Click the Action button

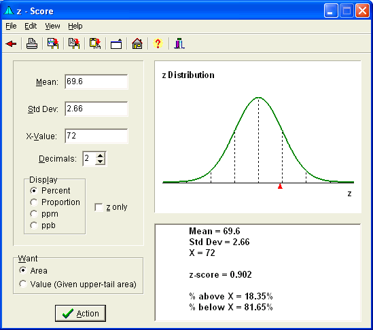pos(80,313)
